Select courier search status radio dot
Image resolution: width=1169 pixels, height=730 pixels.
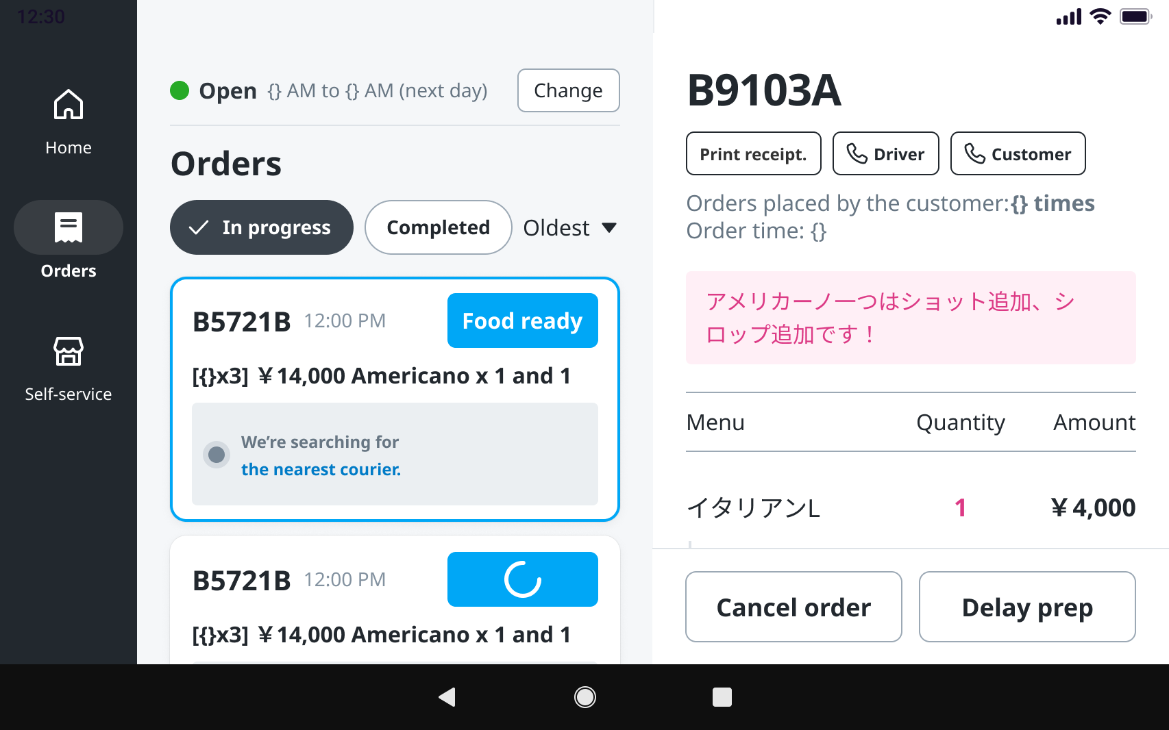217,455
